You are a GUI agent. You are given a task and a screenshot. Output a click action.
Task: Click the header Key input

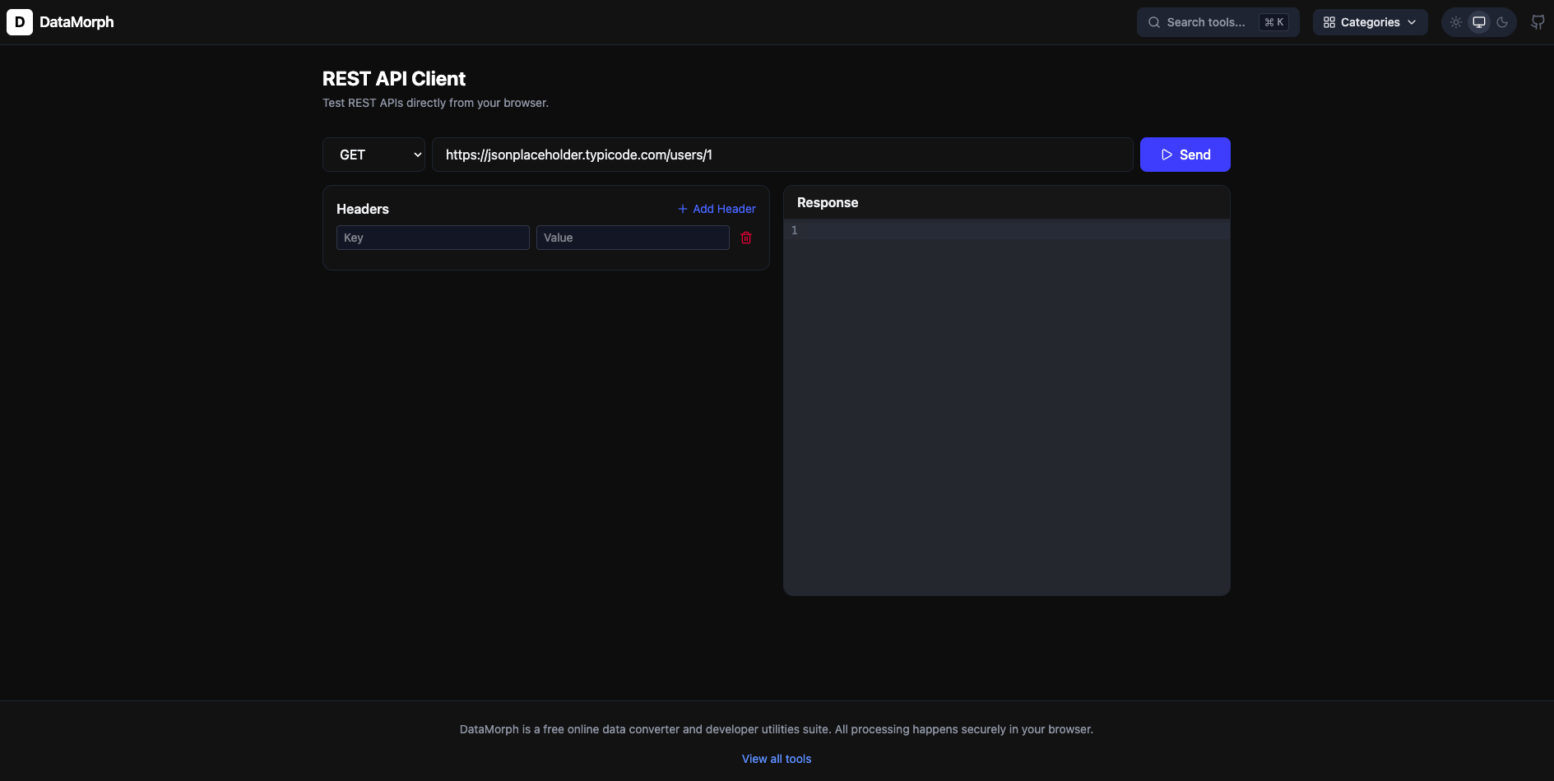pos(433,238)
